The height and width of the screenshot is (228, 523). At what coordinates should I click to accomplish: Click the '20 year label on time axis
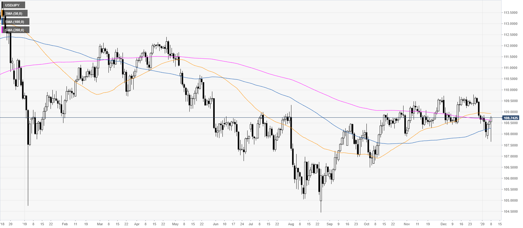pyautogui.click(x=482, y=224)
